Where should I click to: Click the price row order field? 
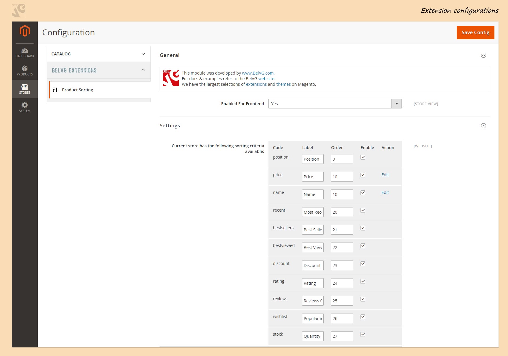point(342,177)
